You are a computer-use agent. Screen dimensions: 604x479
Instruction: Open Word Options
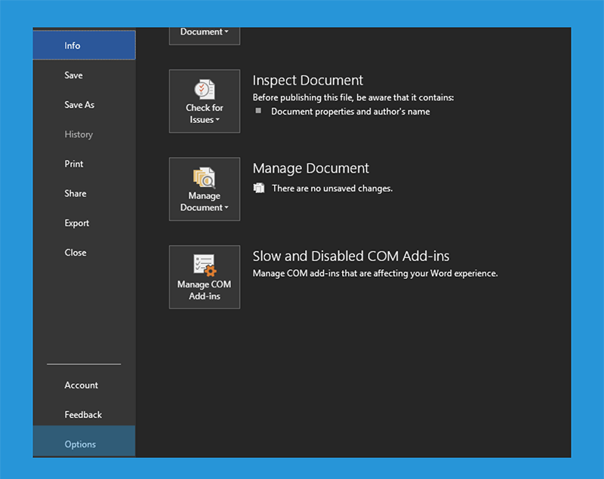point(84,441)
